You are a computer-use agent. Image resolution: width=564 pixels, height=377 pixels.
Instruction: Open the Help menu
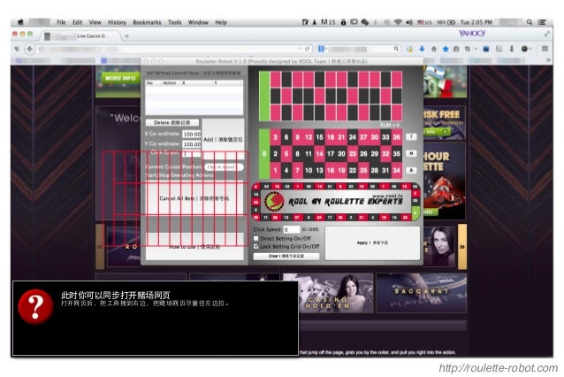(x=221, y=22)
